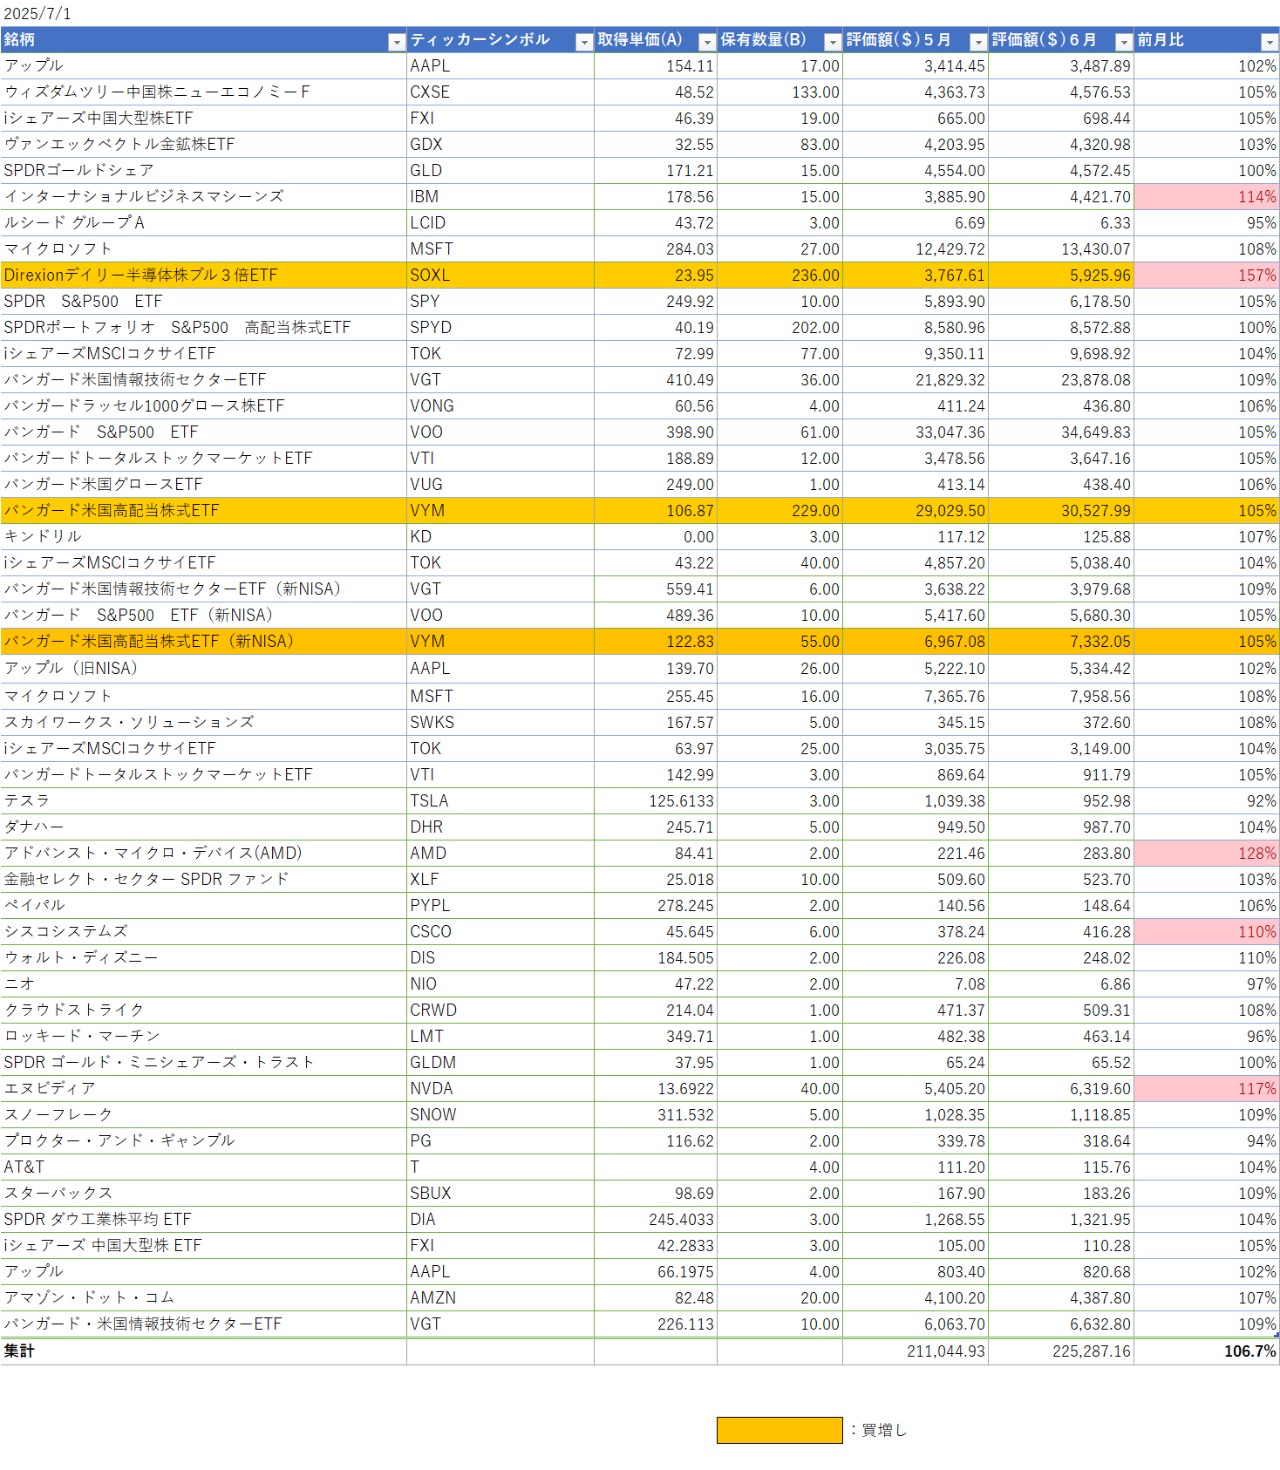Screen dimensions: 1280x1470
Task: Click the Direxionデイリー半導体株ブル3倍ETF cell
Action: point(203,276)
